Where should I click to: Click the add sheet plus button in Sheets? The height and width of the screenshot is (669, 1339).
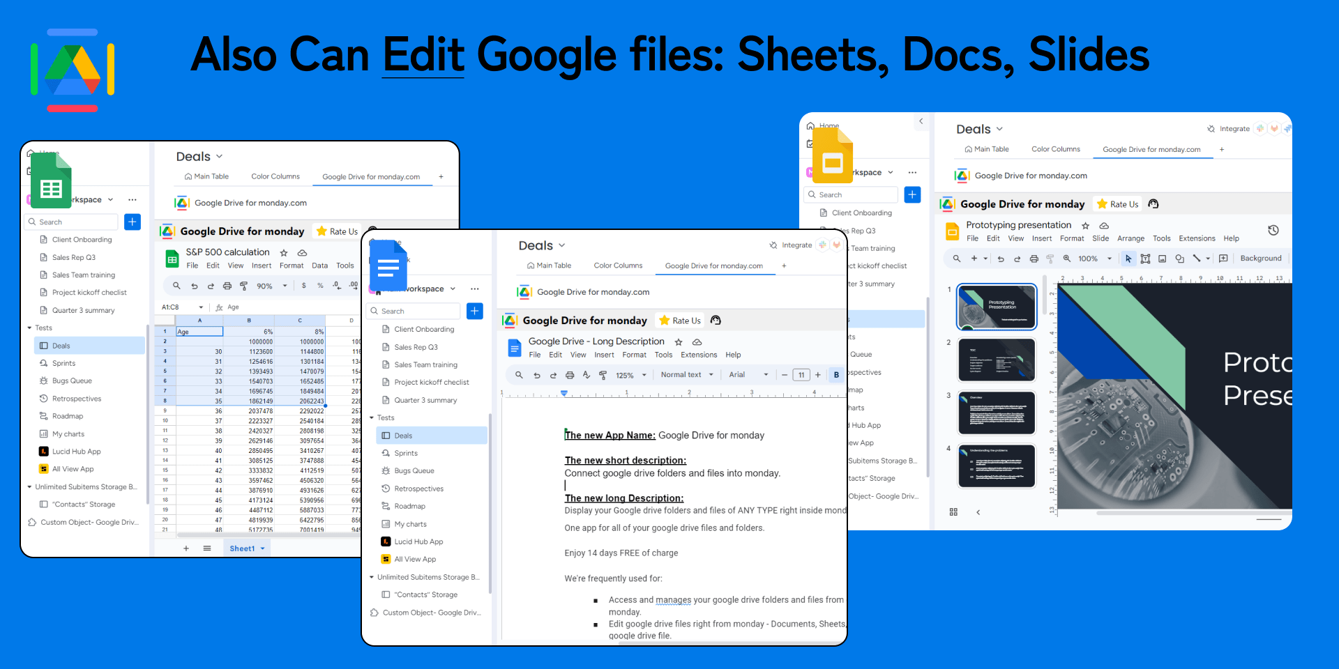186,548
